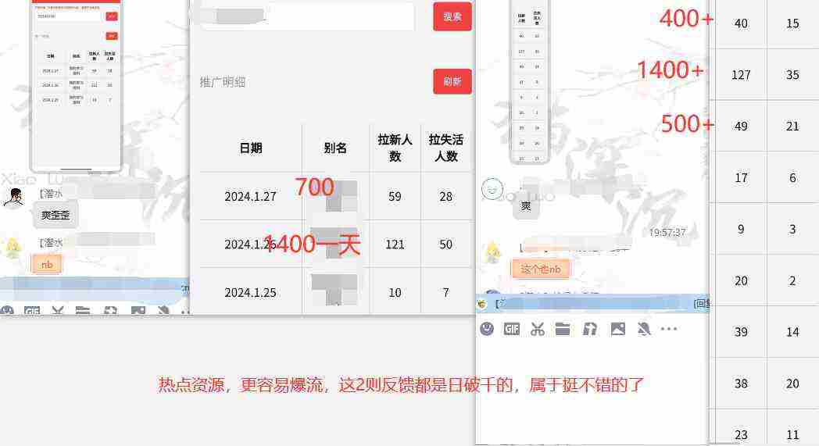The width and height of the screenshot is (819, 446).
Task: Select the 2024.1.27 date cell
Action: (250, 197)
